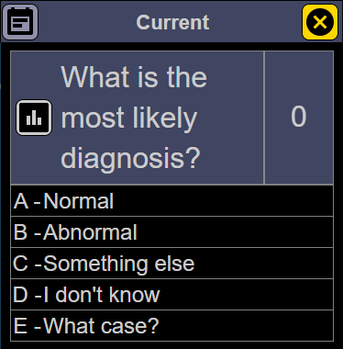Image resolution: width=343 pixels, height=349 pixels.
Task: Mark 'Something else' as the diagnosis
Action: coord(171,264)
